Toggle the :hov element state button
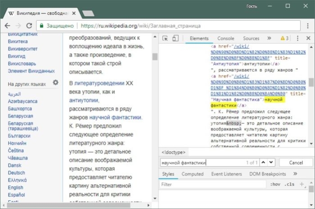This screenshot has height=209, width=315. click(275, 184)
